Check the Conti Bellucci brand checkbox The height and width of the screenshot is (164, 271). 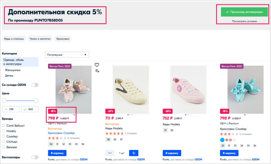tap(4, 125)
